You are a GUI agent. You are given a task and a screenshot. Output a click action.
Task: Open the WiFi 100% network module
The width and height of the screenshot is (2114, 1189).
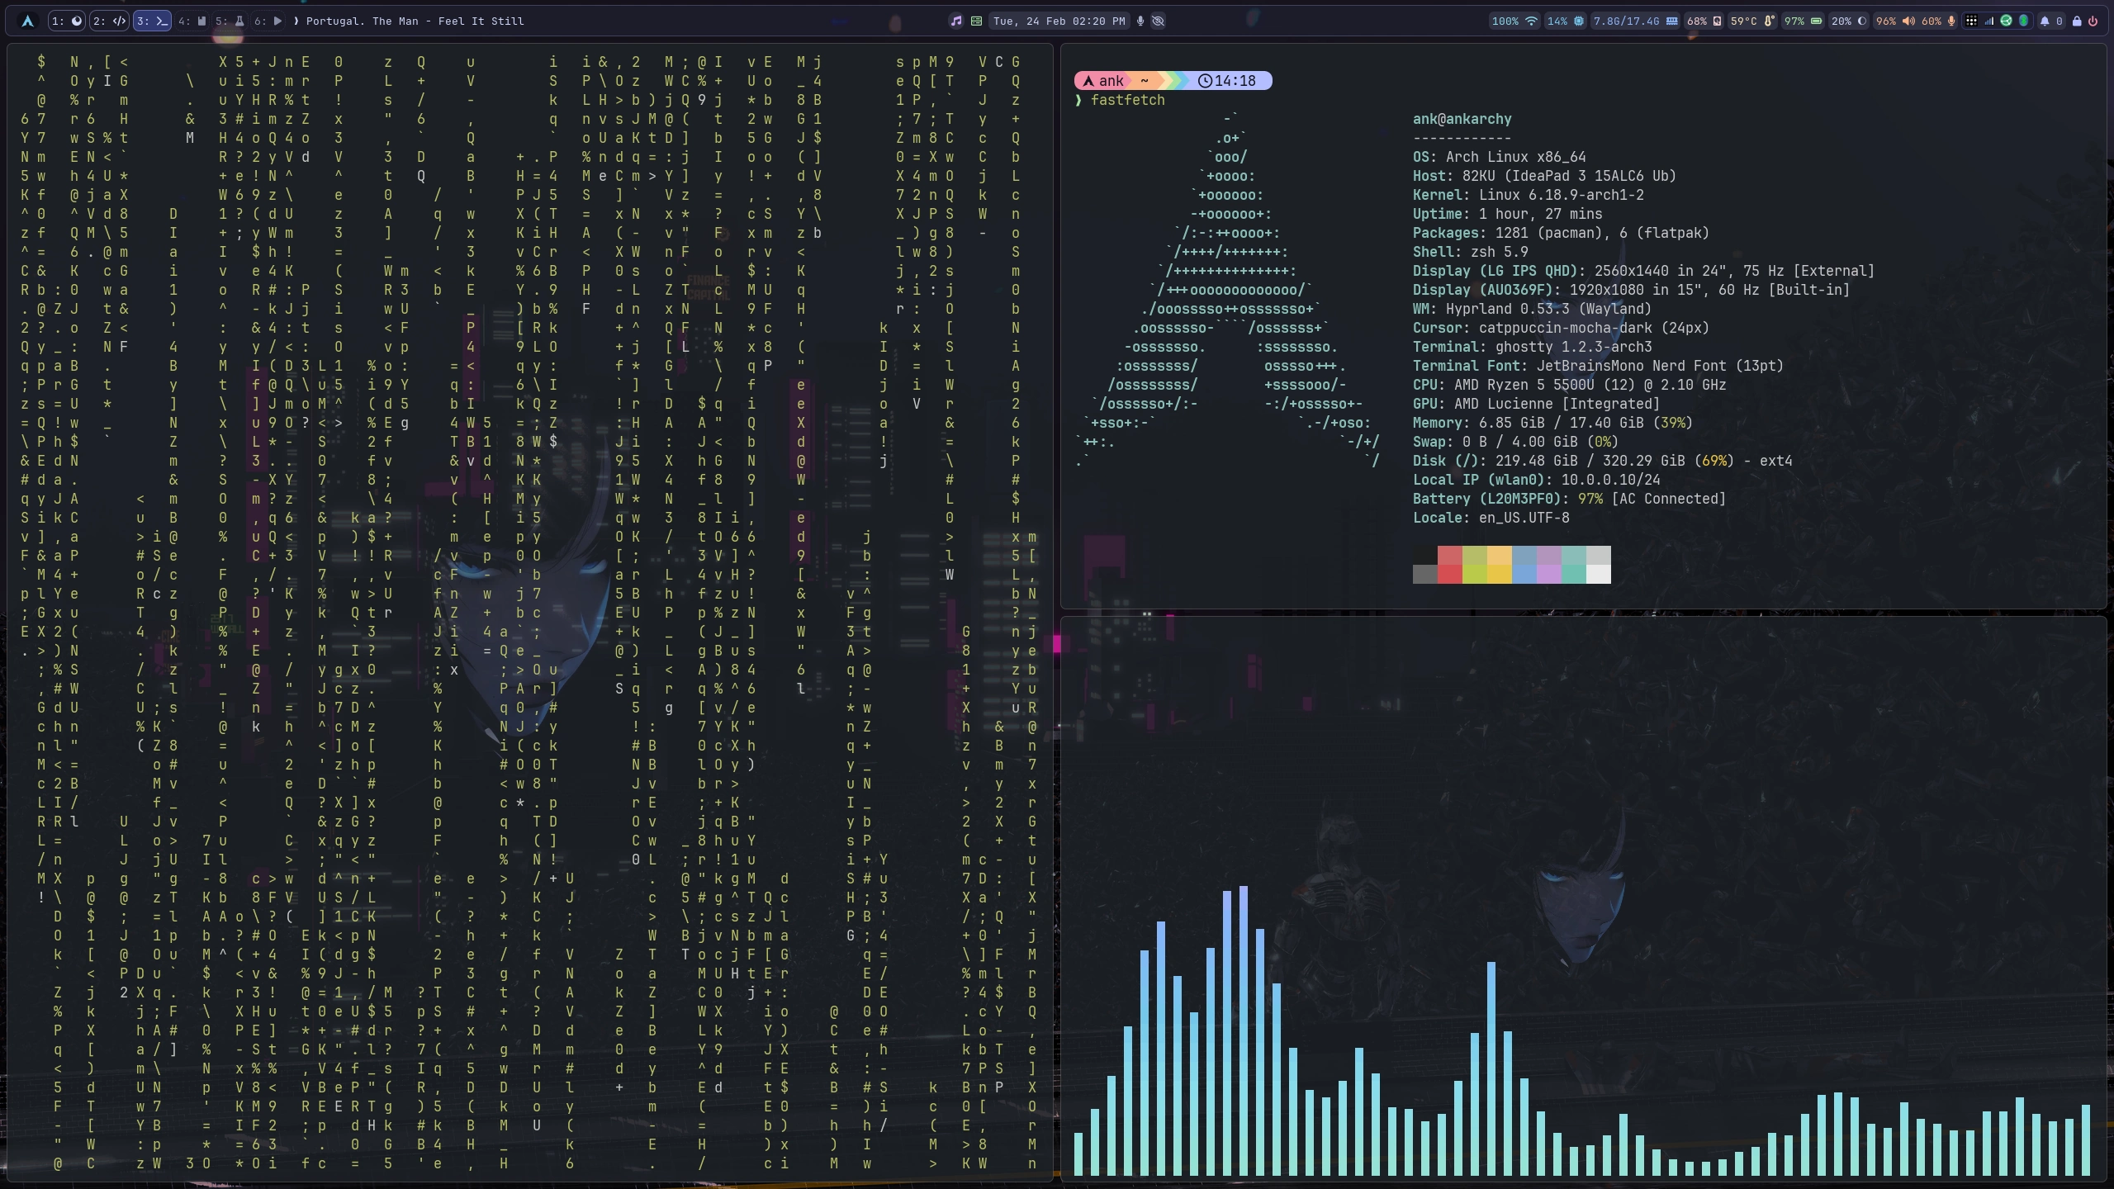point(1514,21)
